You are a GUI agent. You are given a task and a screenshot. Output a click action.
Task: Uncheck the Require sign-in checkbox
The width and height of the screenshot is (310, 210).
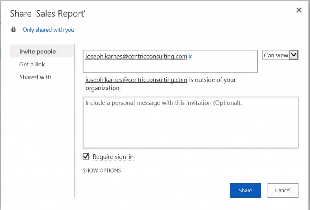(86, 157)
